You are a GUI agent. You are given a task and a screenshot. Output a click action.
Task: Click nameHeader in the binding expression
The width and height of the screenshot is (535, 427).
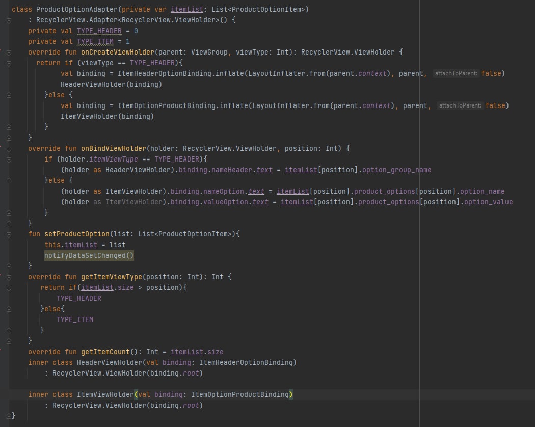click(232, 170)
